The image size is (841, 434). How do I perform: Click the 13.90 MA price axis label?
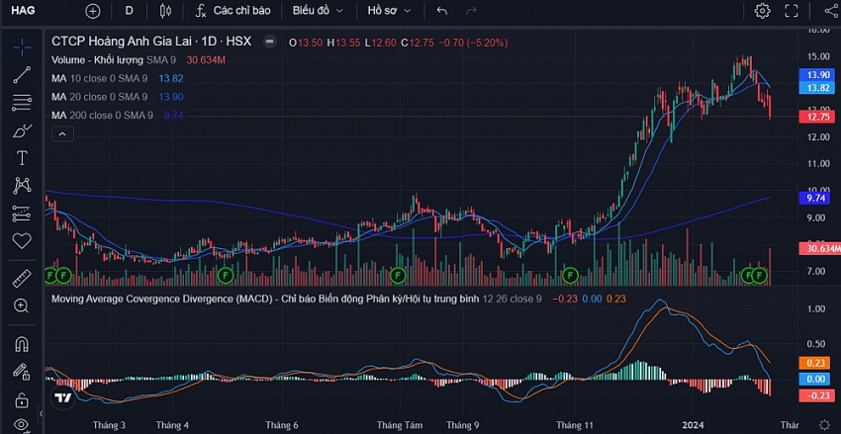[x=816, y=75]
